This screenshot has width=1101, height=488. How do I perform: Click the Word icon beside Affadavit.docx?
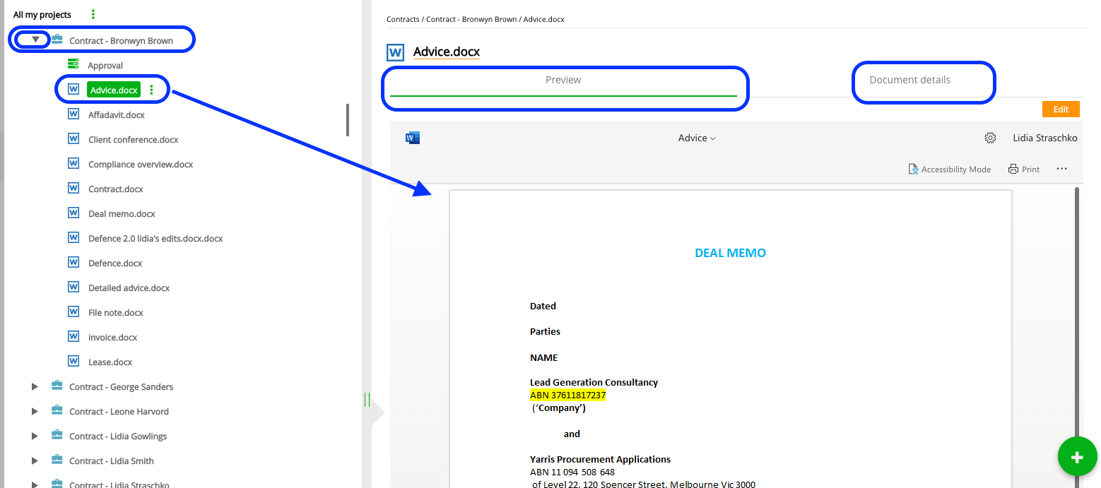[x=73, y=114]
